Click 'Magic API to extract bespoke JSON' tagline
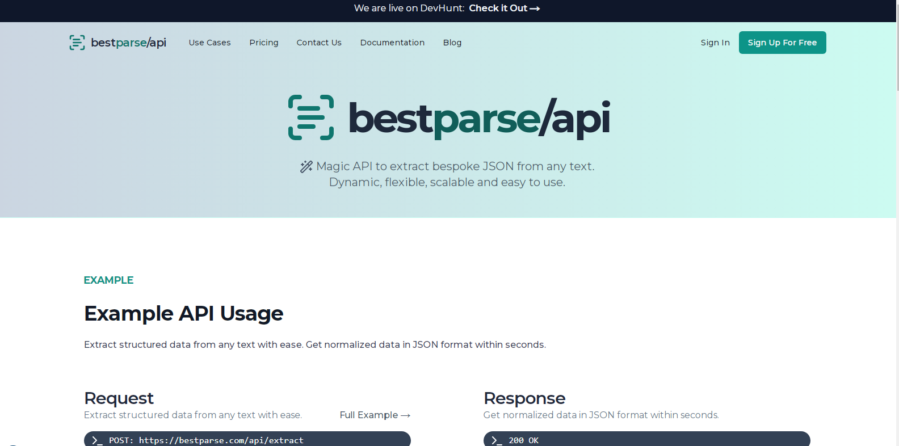 pyautogui.click(x=455, y=166)
